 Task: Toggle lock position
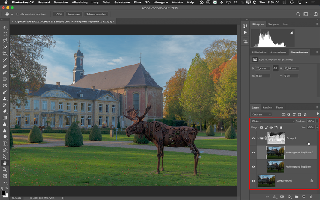(x=271, y=127)
